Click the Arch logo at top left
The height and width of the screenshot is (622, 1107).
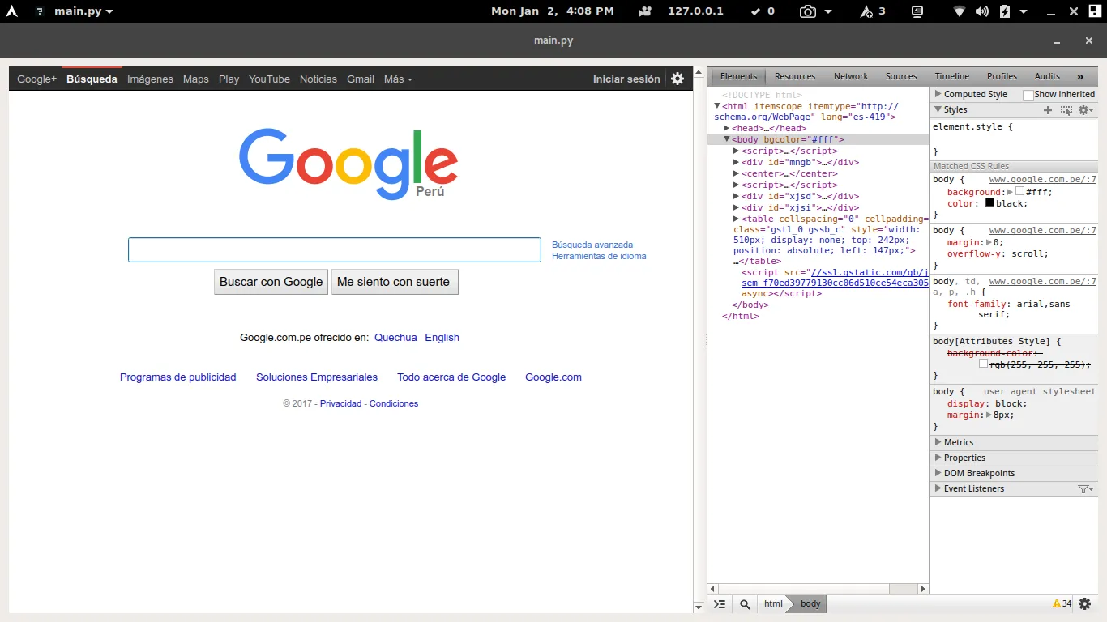point(11,11)
